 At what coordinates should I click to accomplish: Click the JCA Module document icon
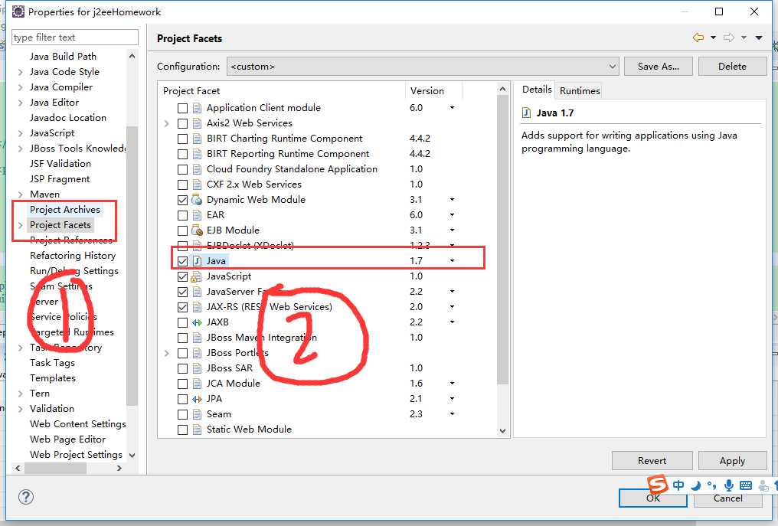point(197,384)
